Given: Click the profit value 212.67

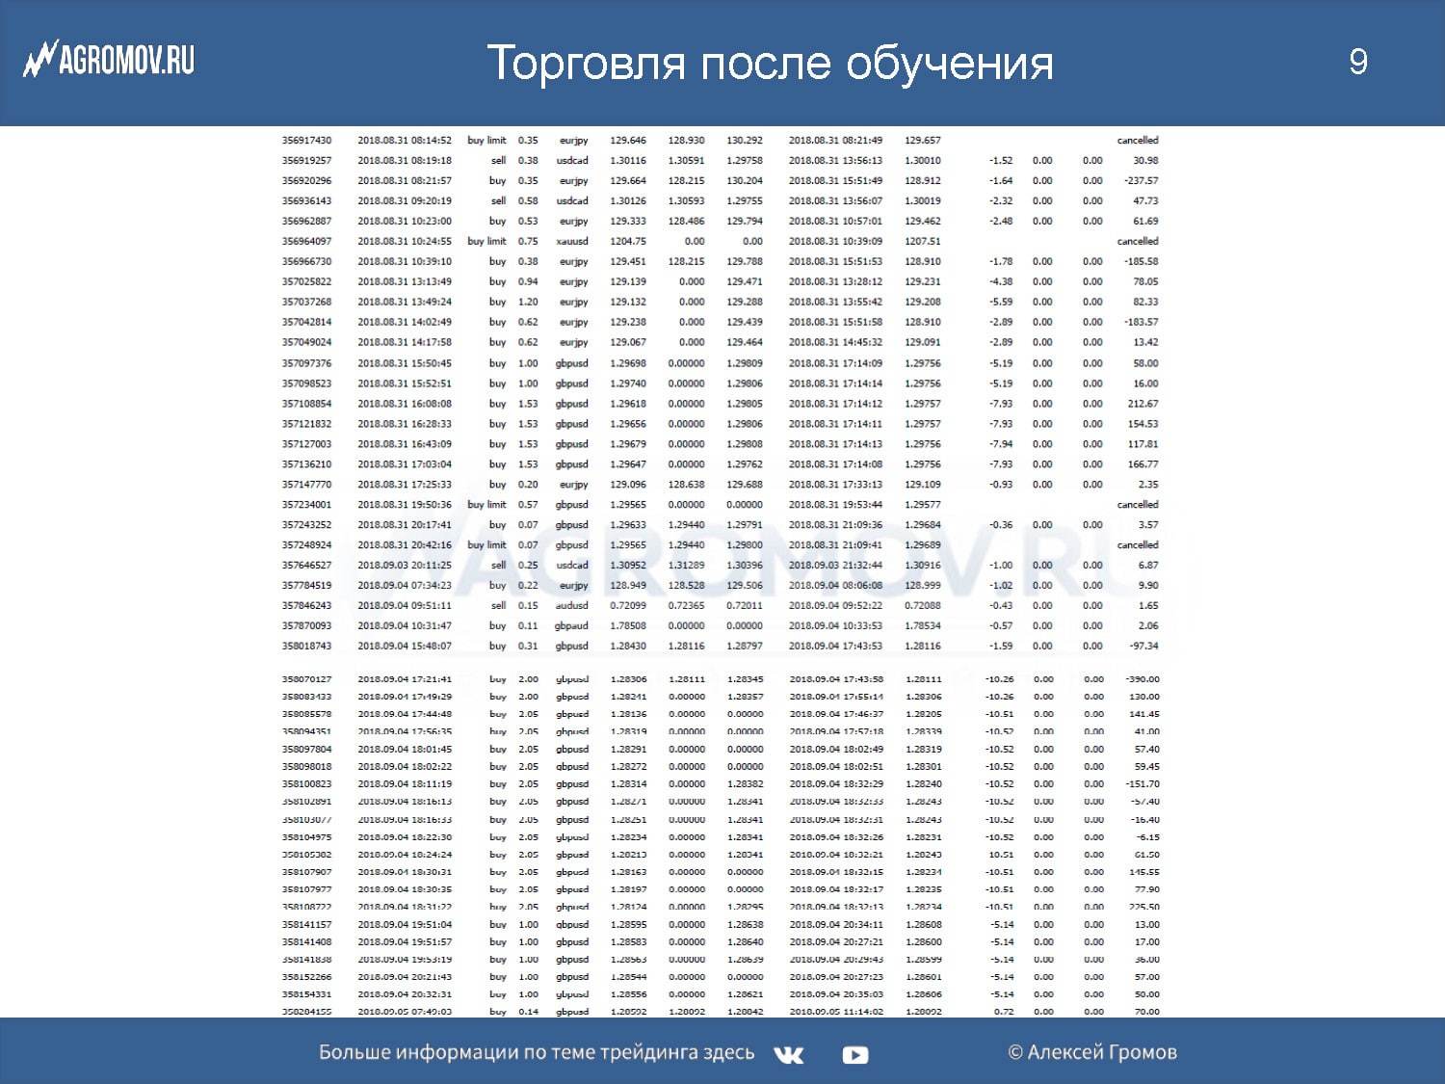Looking at the screenshot, I should point(1143,405).
